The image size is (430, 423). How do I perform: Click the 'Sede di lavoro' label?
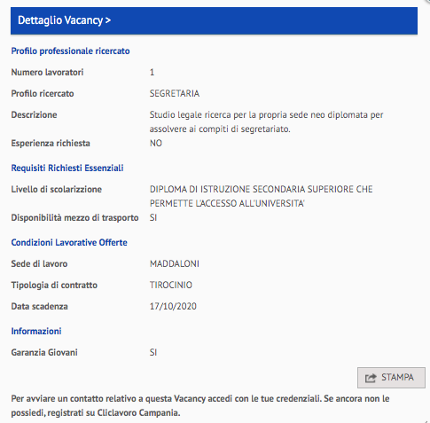39,264
